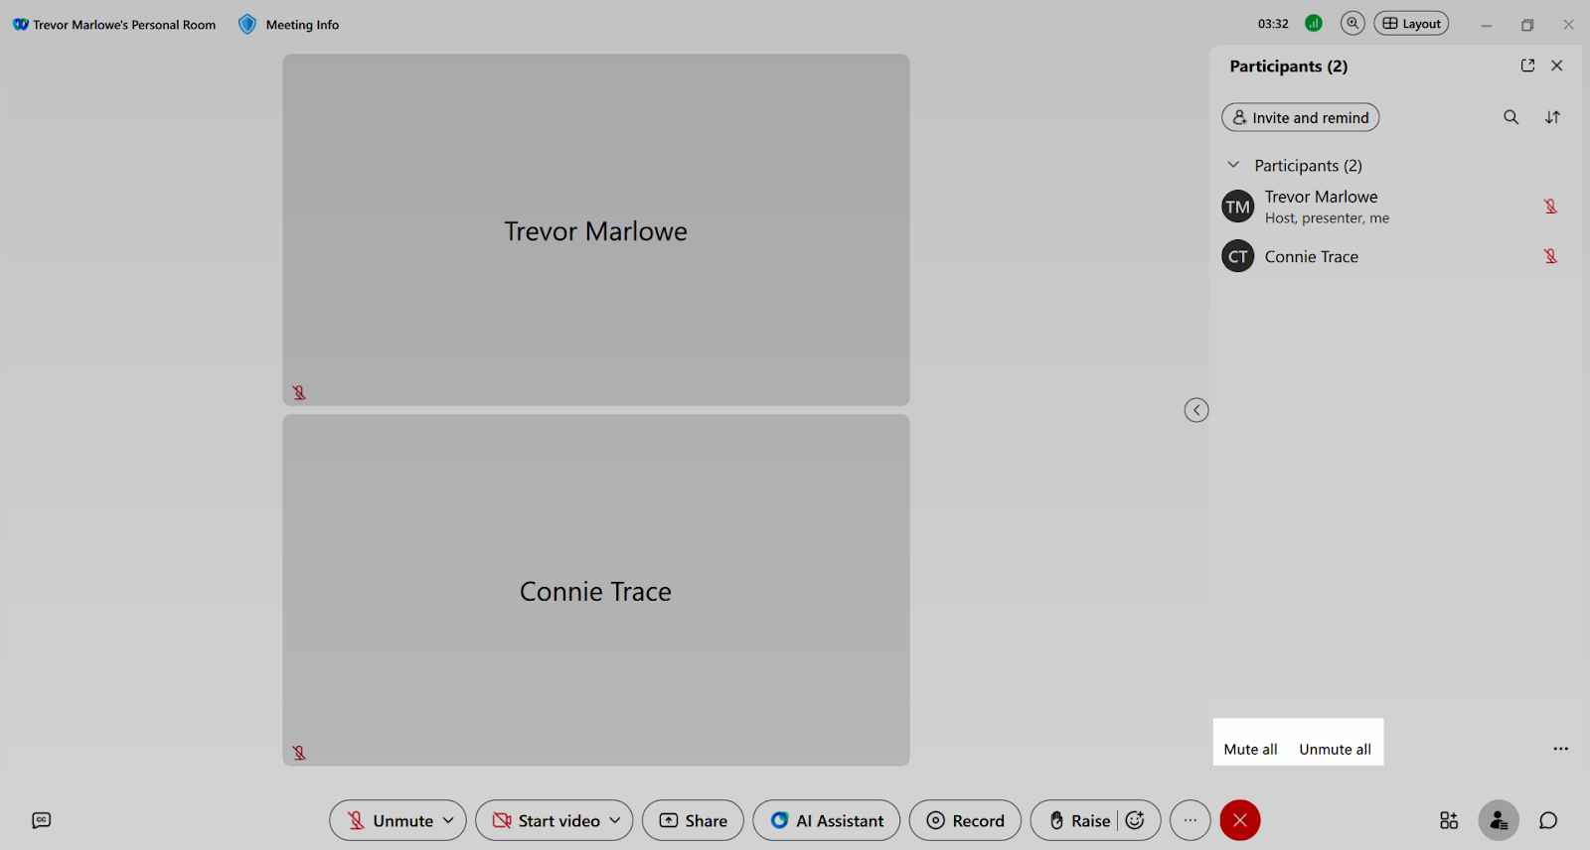Screen dimensions: 1590x850
Task: Start your video
Action: (x=546, y=820)
